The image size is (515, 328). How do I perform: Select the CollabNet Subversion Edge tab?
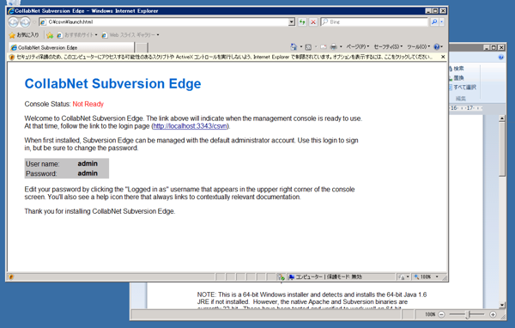point(71,48)
